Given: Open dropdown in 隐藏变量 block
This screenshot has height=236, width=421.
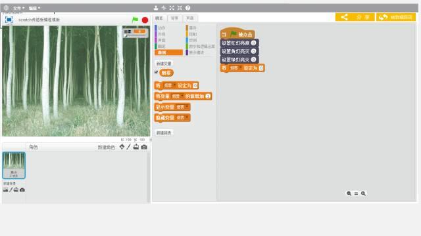Looking at the screenshot, I should (182, 118).
